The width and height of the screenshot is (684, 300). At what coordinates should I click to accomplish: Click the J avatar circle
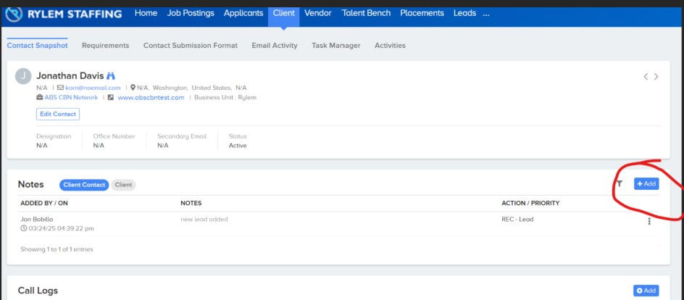click(x=23, y=76)
